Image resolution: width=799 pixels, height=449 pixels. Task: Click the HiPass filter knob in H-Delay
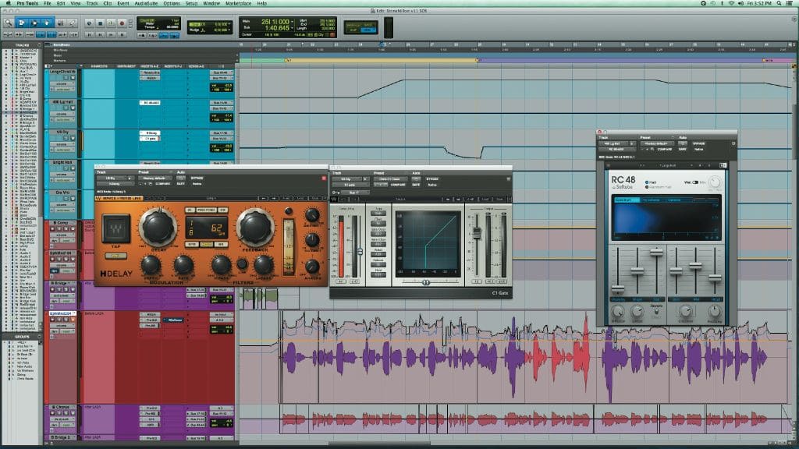tap(221, 265)
